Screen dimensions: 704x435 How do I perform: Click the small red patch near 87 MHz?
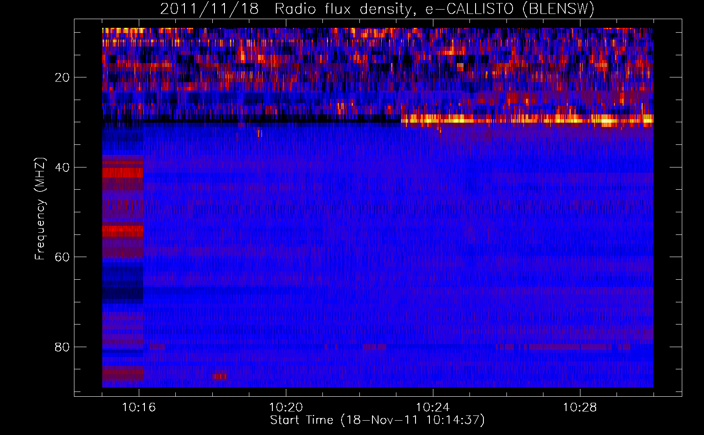(219, 376)
